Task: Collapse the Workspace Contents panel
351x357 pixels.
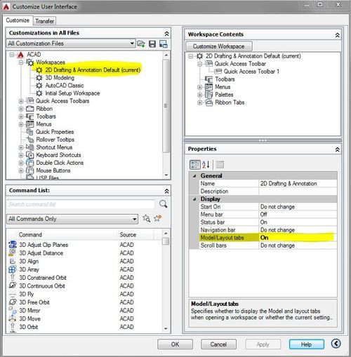Action: (x=337, y=35)
